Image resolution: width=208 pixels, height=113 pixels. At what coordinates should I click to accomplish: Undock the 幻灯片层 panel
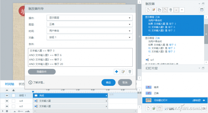click(203, 68)
